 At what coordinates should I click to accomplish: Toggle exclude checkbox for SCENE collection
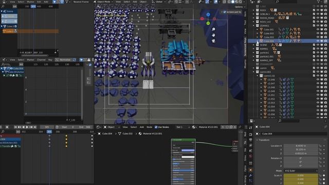[314, 45]
